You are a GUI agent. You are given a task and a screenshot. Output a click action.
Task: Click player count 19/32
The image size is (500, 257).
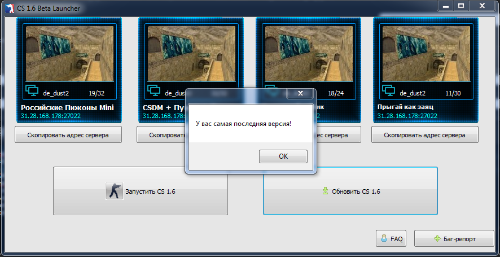pyautogui.click(x=97, y=94)
